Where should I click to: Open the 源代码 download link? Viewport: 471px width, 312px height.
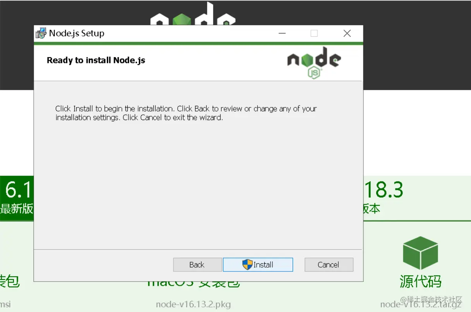(420, 281)
